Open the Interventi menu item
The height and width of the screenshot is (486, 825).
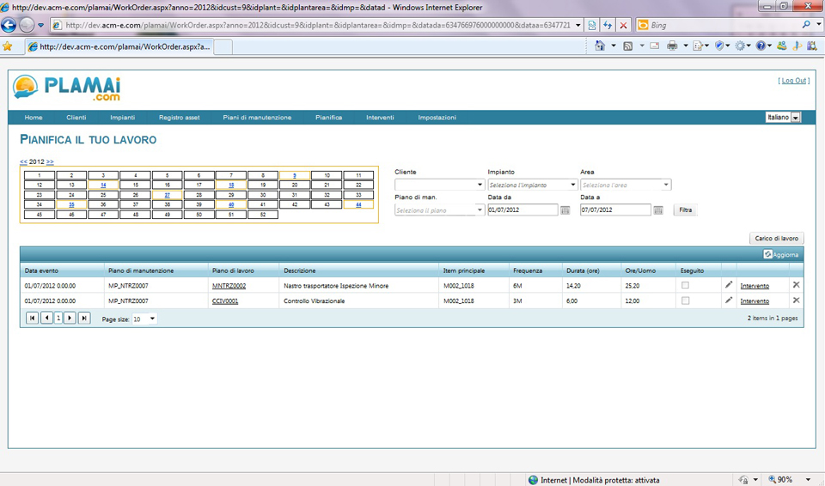tap(380, 118)
